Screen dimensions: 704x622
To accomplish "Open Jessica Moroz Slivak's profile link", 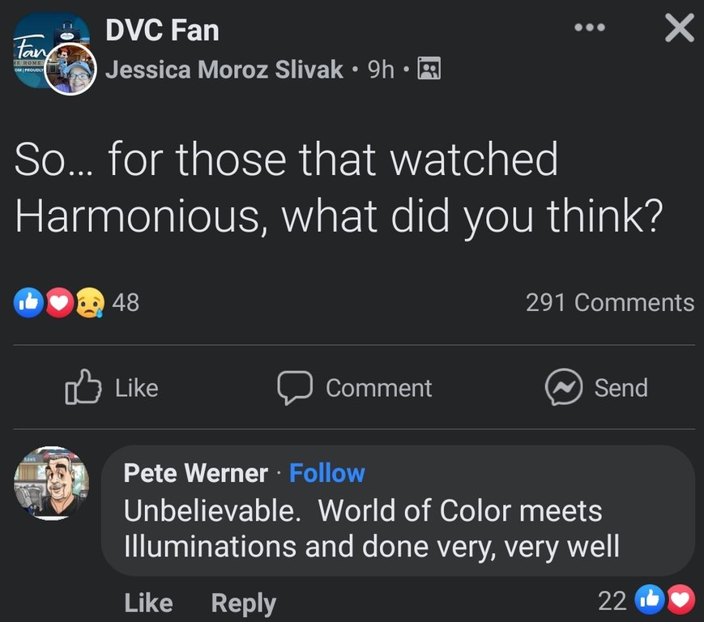I will pyautogui.click(x=224, y=70).
